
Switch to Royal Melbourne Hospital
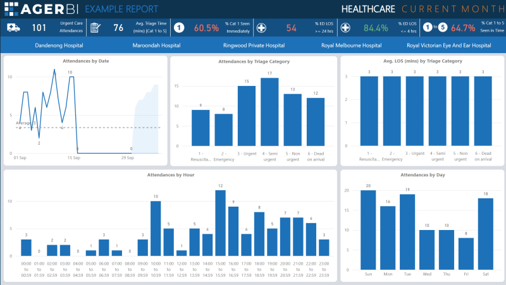[x=351, y=45]
